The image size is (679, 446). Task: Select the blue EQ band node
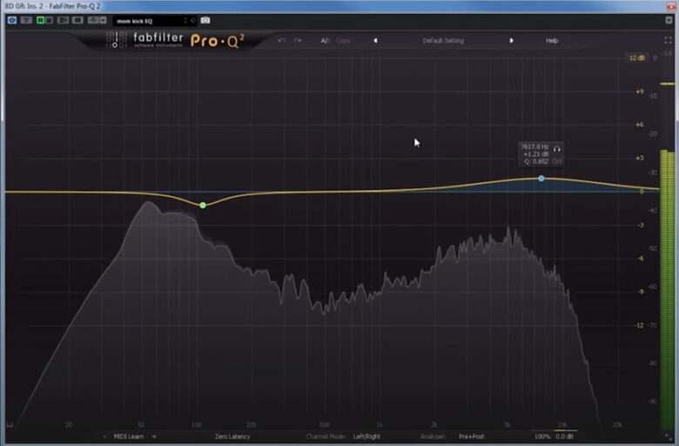point(541,179)
